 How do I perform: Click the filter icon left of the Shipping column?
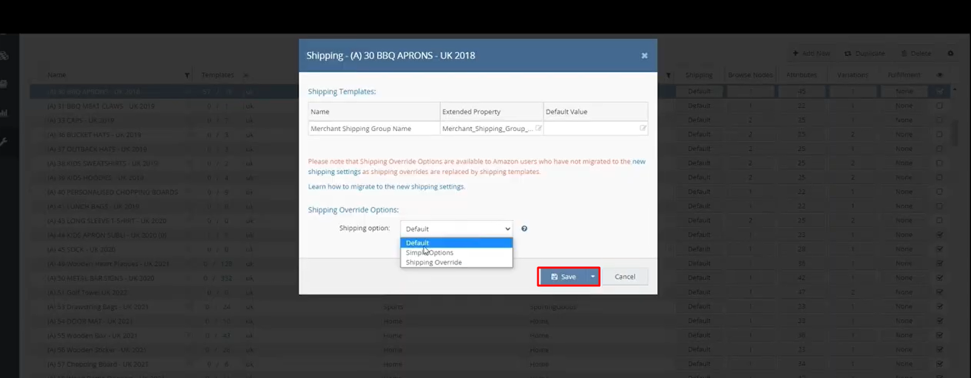(x=668, y=75)
